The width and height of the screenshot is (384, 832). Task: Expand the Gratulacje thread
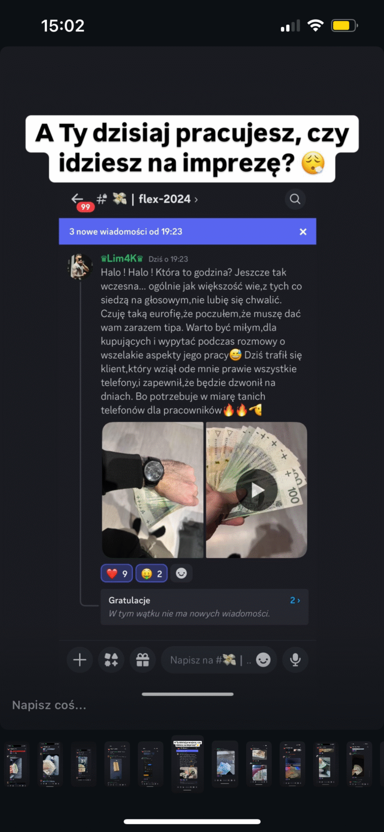coord(204,607)
